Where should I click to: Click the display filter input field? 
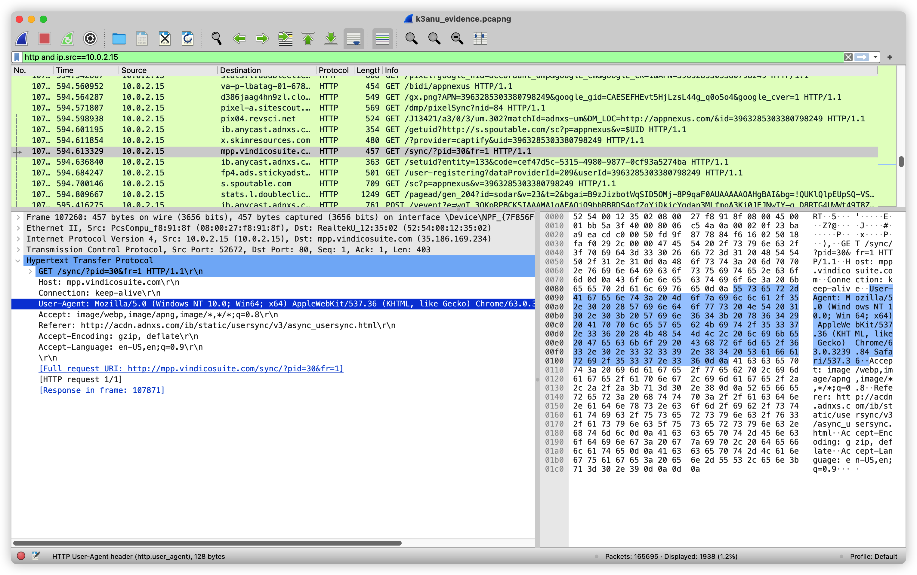pos(419,57)
